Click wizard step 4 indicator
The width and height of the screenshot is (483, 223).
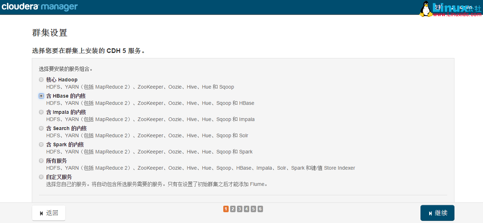[x=246, y=209]
